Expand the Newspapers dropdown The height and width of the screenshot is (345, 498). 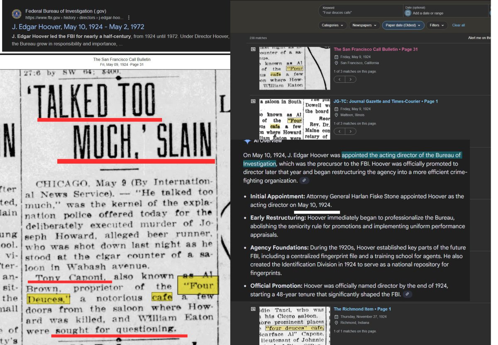pos(364,25)
